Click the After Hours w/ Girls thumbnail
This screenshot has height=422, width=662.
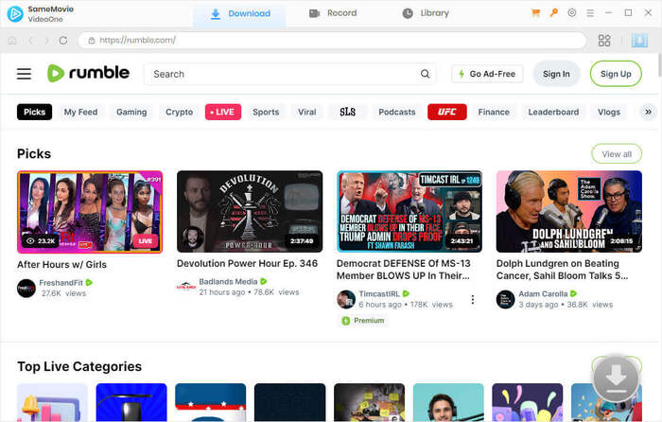(x=90, y=212)
